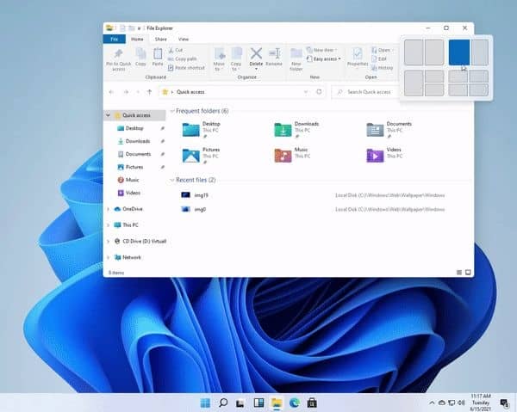Click the Paste shortcut button
This screenshot has height=412, width=517.
pos(188,67)
